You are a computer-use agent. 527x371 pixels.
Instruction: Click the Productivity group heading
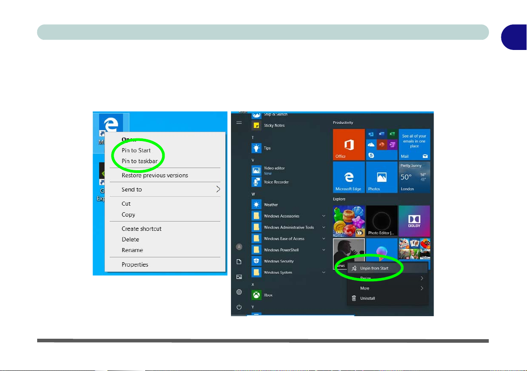[343, 122]
